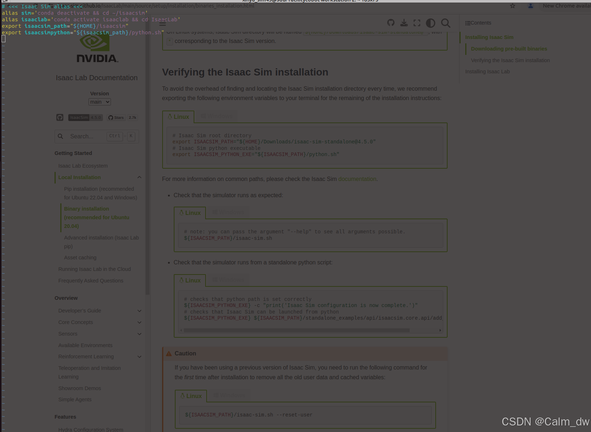Select Windows tab above isaac-sim.sh check
The image size is (591, 432).
[228, 212]
